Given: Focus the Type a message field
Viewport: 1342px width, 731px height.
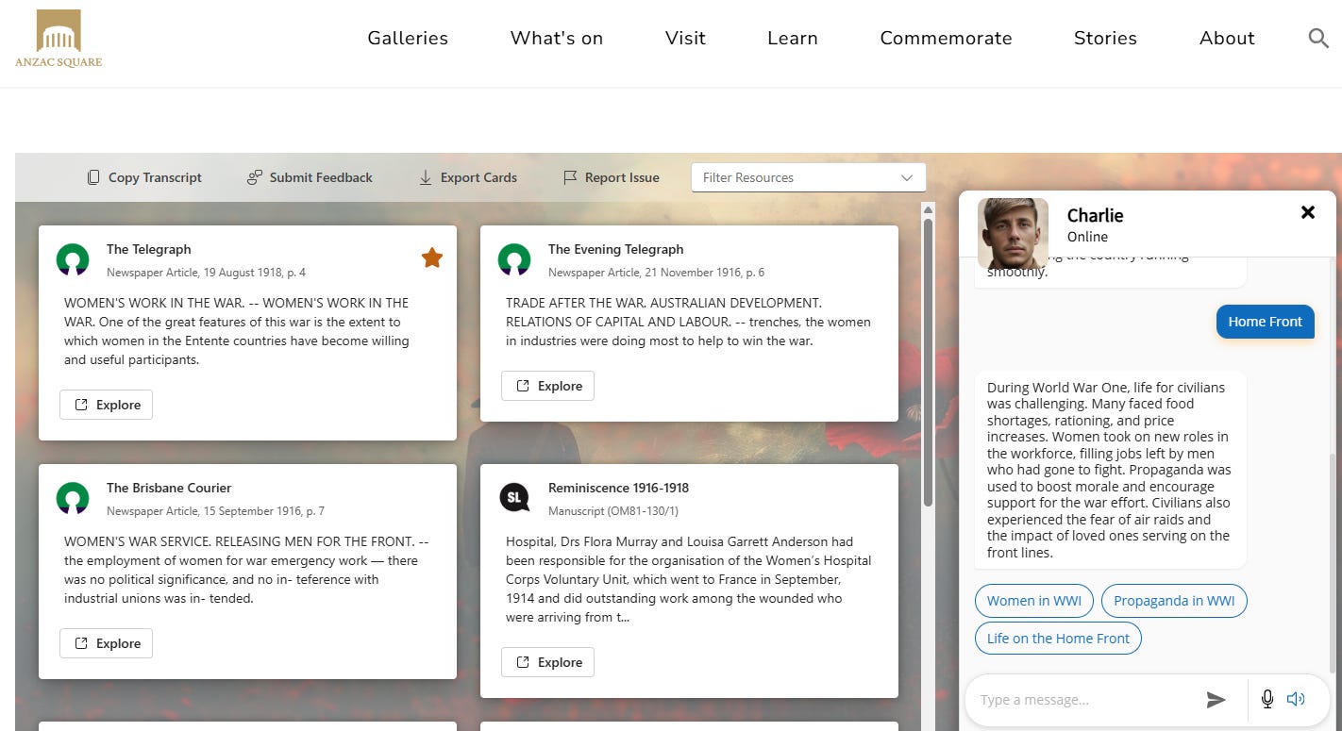Looking at the screenshot, I should 1085,700.
